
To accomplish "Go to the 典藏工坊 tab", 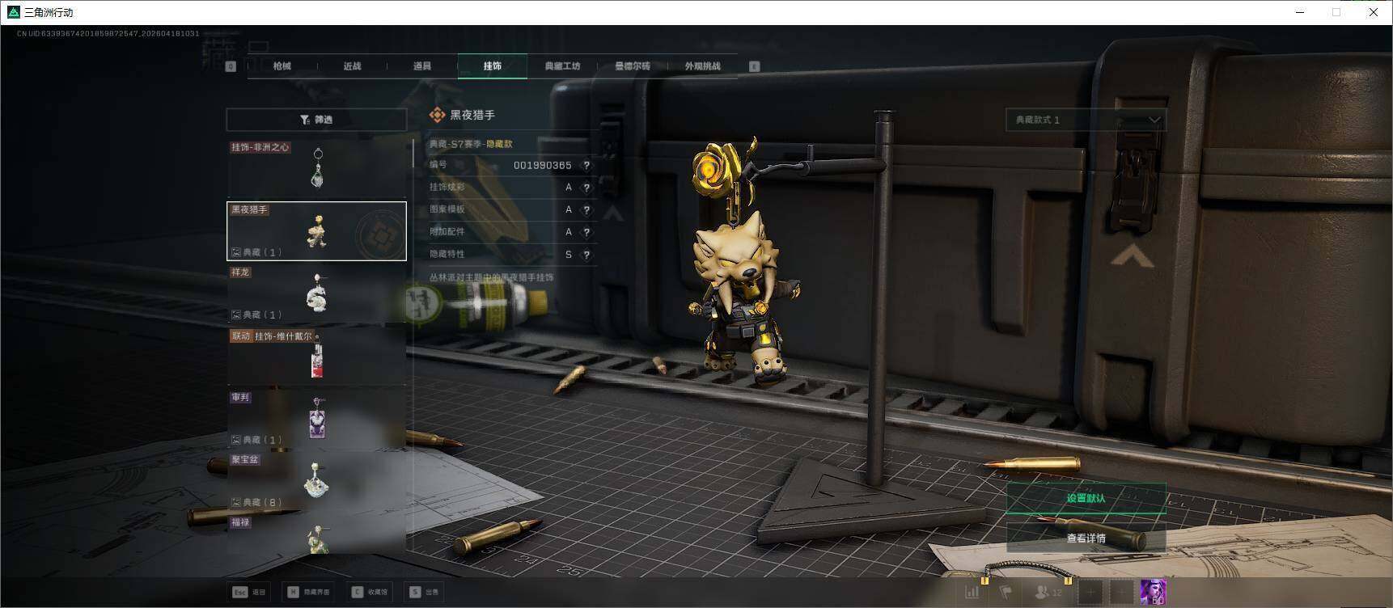I will click(x=562, y=66).
